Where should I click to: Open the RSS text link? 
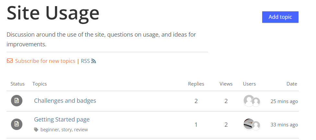point(85,61)
